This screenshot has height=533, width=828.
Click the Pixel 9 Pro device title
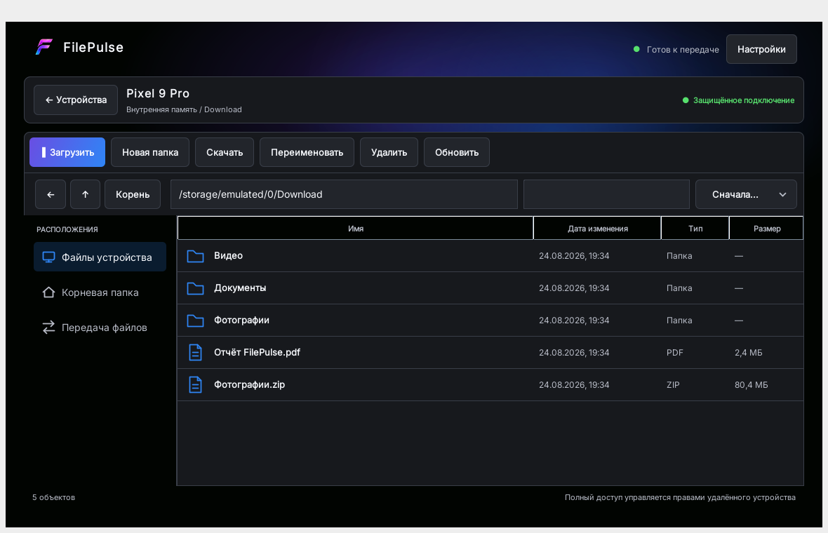point(158,93)
